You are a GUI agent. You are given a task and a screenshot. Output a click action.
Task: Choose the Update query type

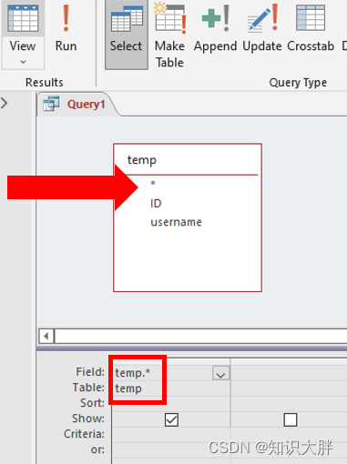tap(262, 29)
